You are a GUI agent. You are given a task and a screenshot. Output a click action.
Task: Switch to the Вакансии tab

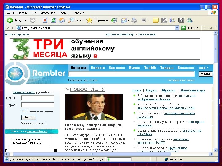tap(186, 68)
